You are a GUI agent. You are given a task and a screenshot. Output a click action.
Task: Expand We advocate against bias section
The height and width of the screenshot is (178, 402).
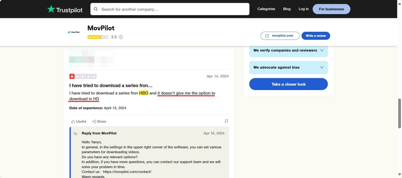pos(288,67)
